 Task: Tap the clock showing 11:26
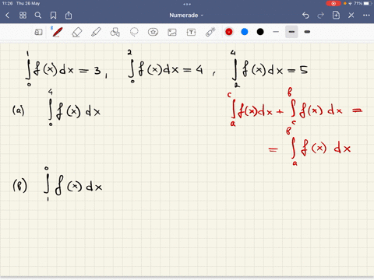point(7,3)
